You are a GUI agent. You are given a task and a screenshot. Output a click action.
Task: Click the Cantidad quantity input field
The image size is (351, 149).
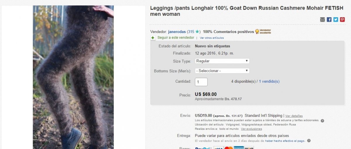[x=201, y=82]
